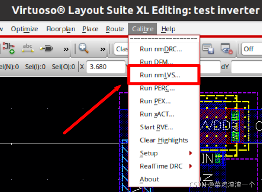
Task: Click the create instance toolbar icon
Action: coord(9,48)
